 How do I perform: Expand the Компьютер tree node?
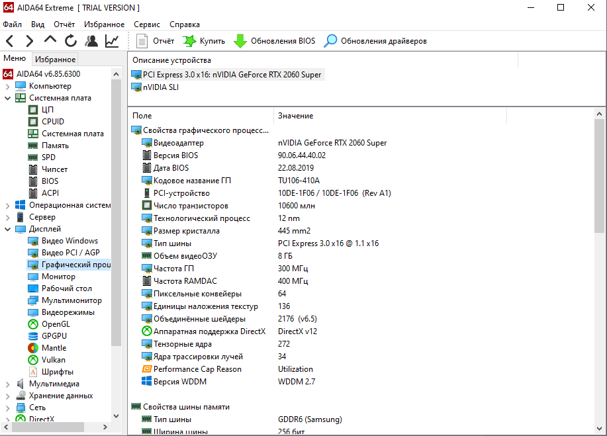pos(8,86)
